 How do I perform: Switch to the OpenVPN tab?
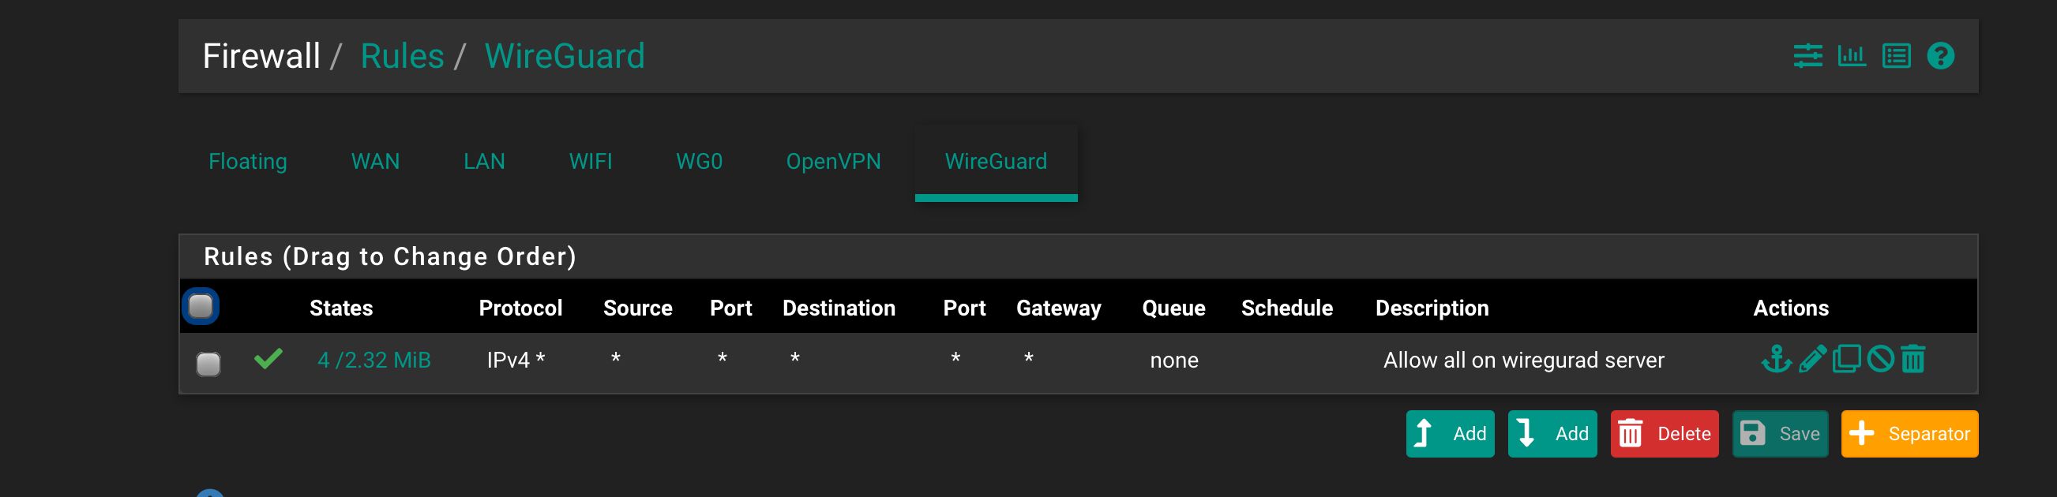[x=834, y=162]
